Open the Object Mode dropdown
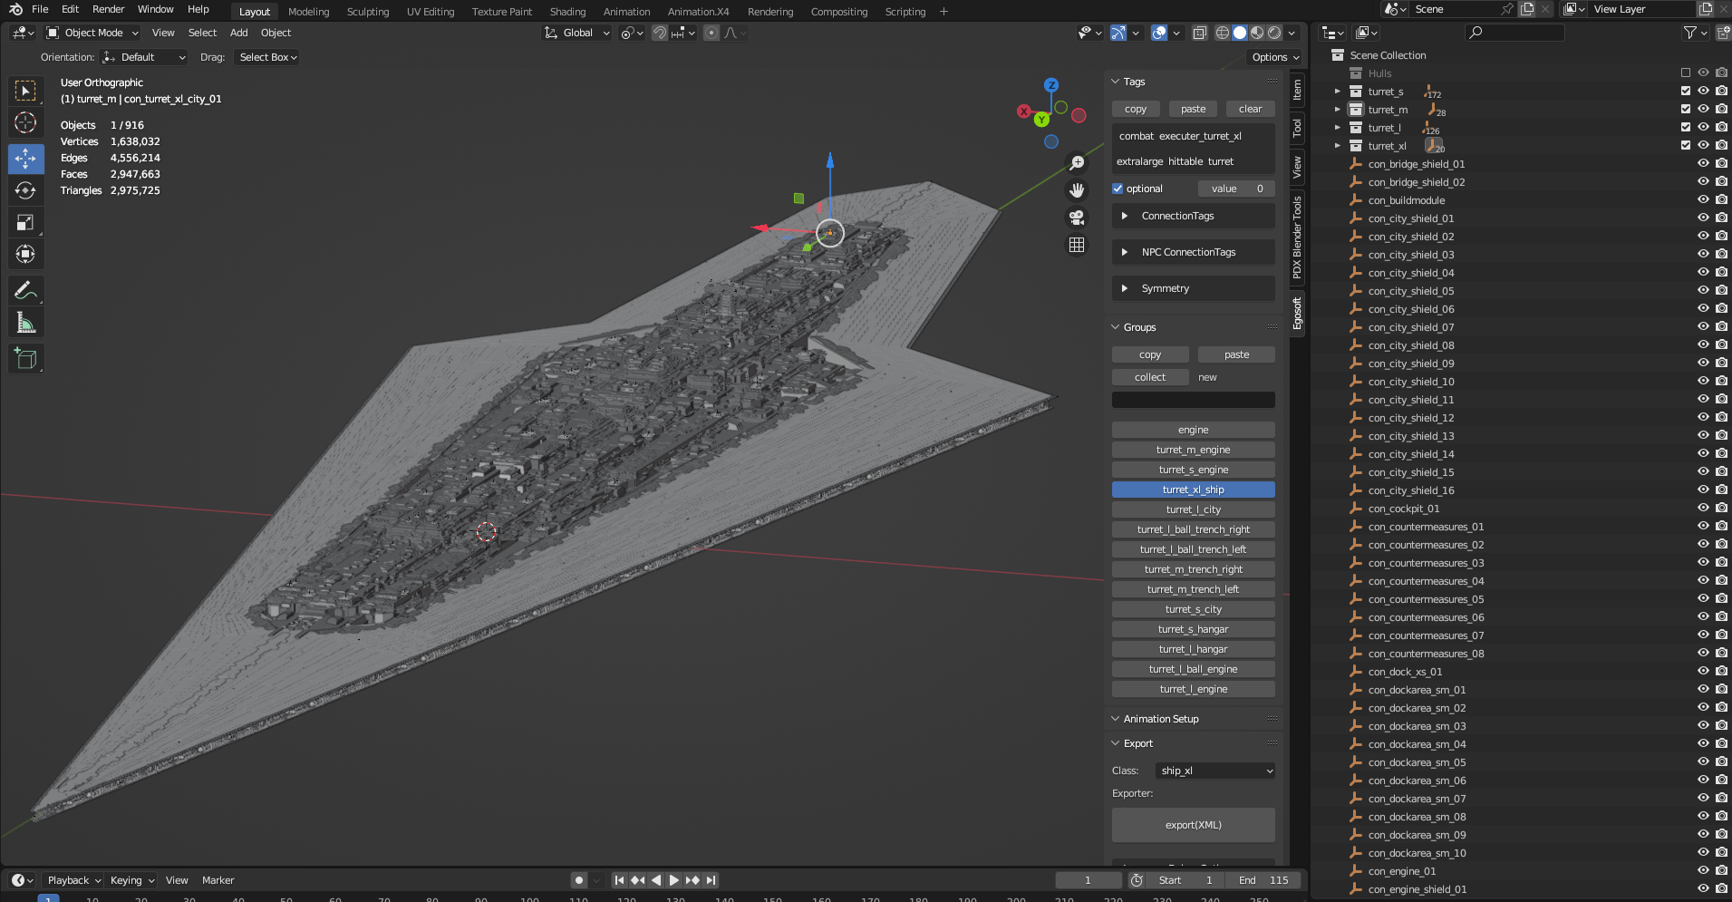Viewport: 1732px width, 902px height. [92, 33]
